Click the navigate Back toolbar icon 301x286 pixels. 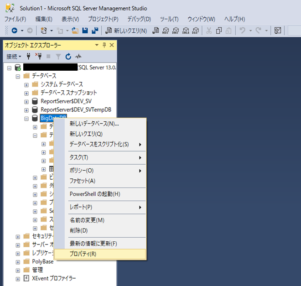click(x=15, y=31)
